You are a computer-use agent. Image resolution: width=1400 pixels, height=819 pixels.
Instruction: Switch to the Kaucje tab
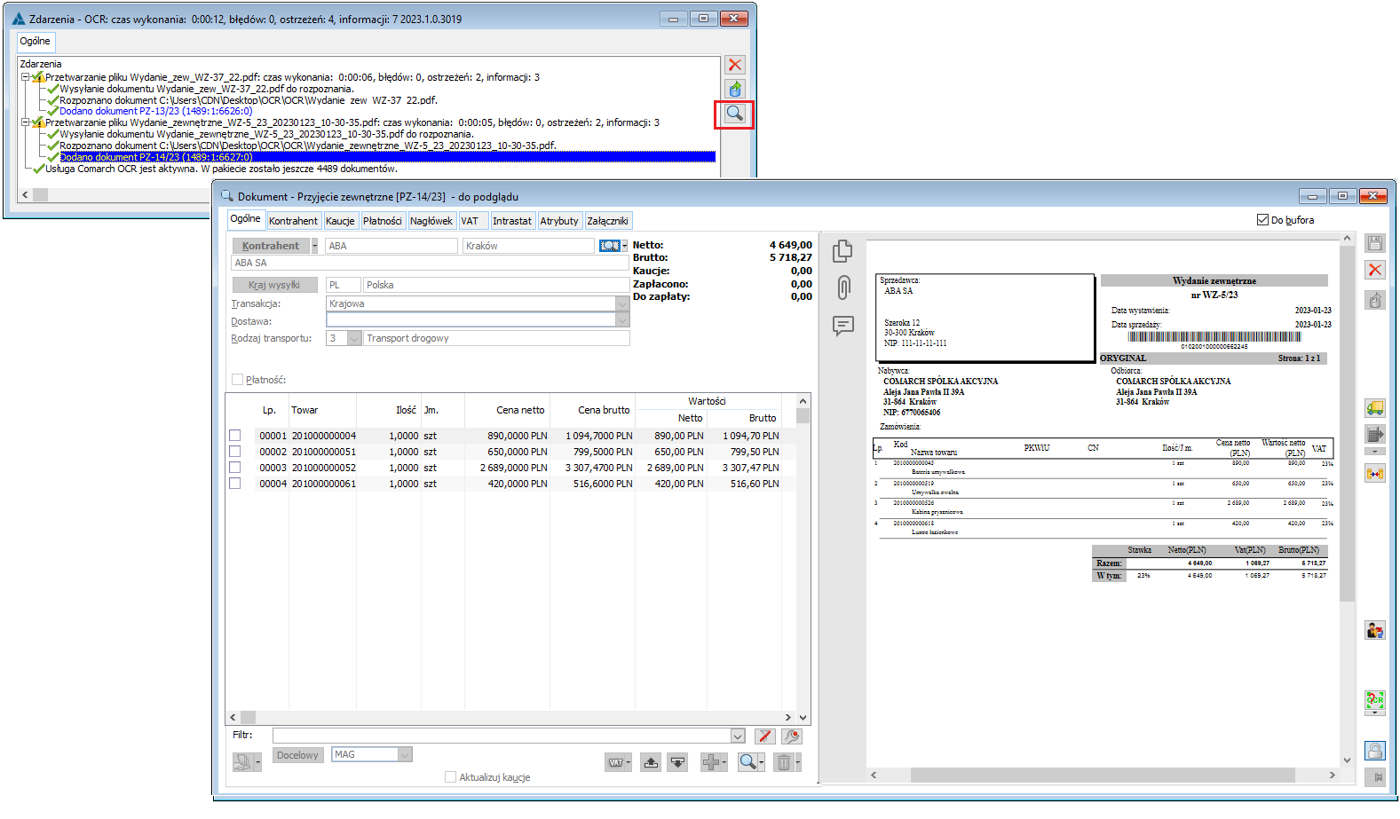[x=340, y=221]
